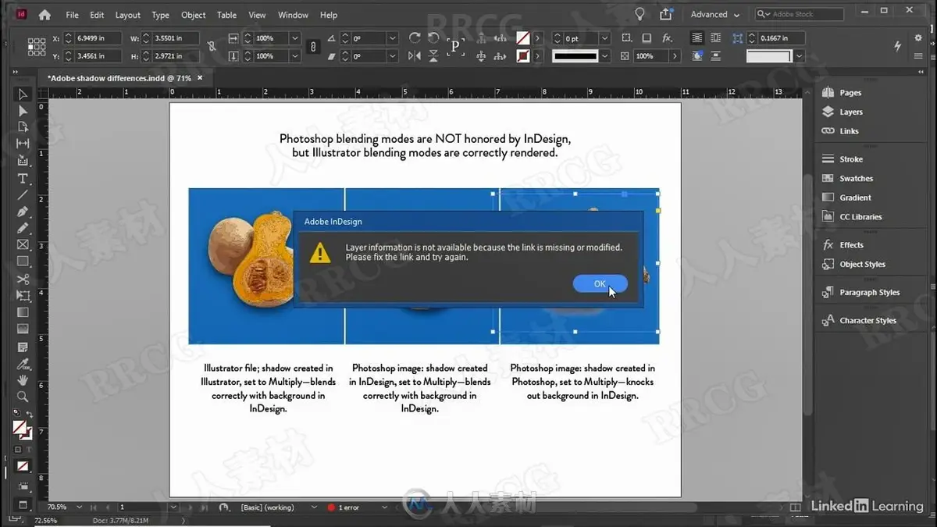The height and width of the screenshot is (527, 937).
Task: Open the Links panel
Action: 849,131
